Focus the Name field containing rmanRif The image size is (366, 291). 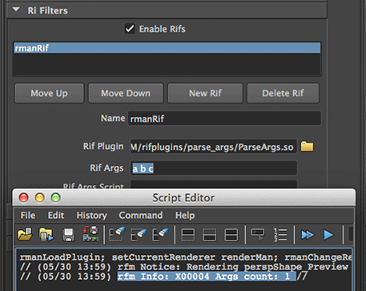click(224, 119)
